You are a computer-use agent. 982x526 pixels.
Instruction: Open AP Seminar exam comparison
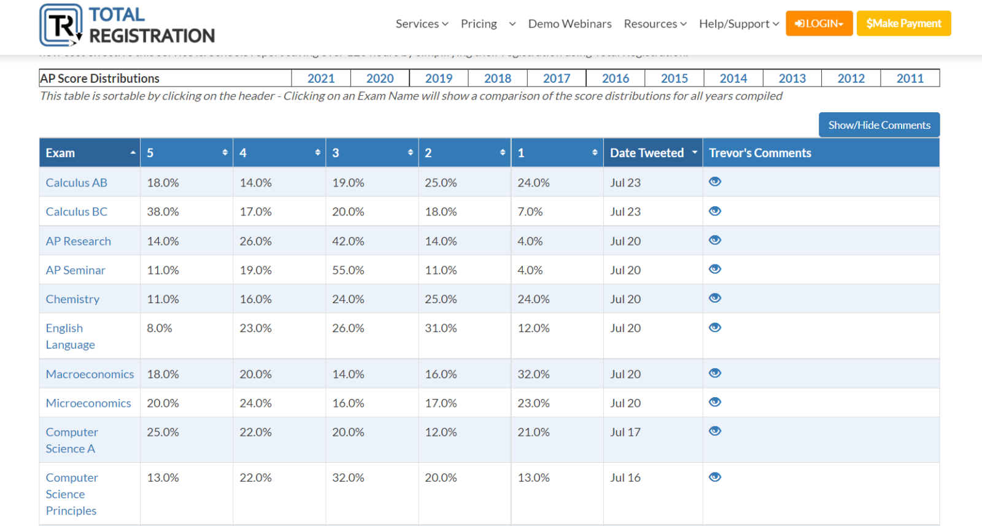coord(75,270)
